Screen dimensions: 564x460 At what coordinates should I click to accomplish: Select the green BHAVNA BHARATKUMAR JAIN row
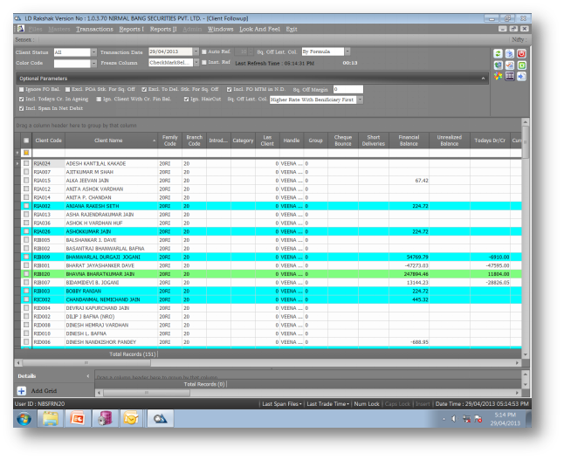(x=100, y=274)
